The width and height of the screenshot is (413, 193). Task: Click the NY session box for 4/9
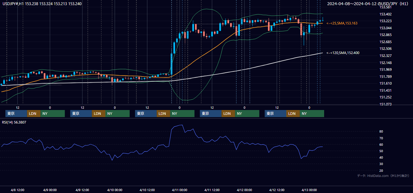[118, 114]
